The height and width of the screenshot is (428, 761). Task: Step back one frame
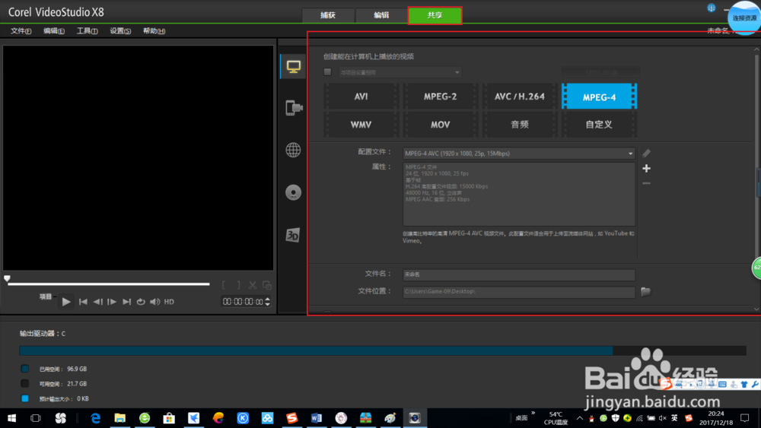(x=97, y=302)
